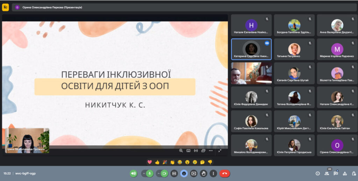Zoom into the shared presentation

click(x=181, y=151)
